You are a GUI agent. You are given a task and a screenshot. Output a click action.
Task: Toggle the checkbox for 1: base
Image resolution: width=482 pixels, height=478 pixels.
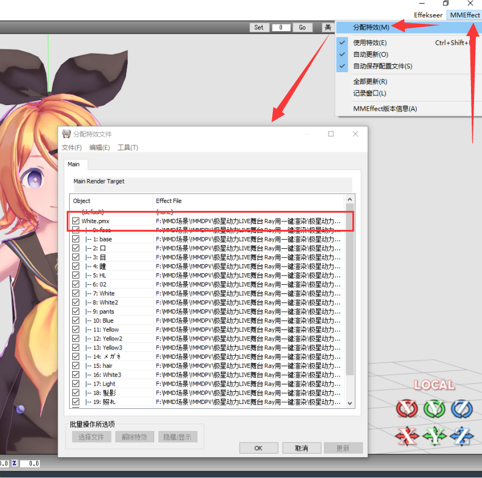pyautogui.click(x=76, y=239)
